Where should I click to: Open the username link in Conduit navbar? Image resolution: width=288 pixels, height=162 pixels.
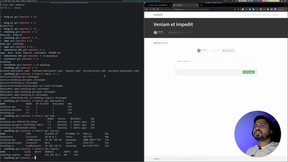(x=275, y=15)
